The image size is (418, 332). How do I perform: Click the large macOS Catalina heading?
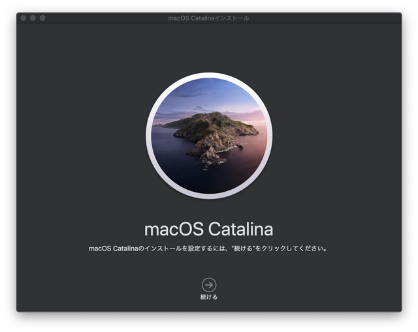pyautogui.click(x=209, y=229)
